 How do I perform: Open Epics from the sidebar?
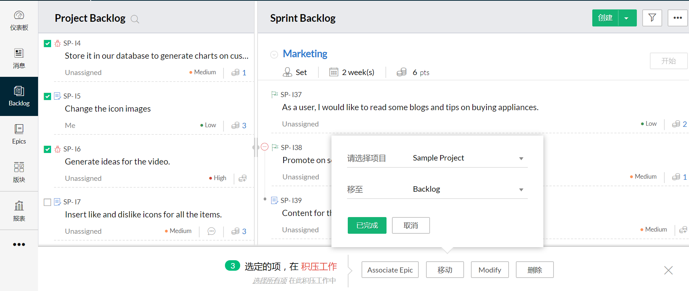coord(19,134)
